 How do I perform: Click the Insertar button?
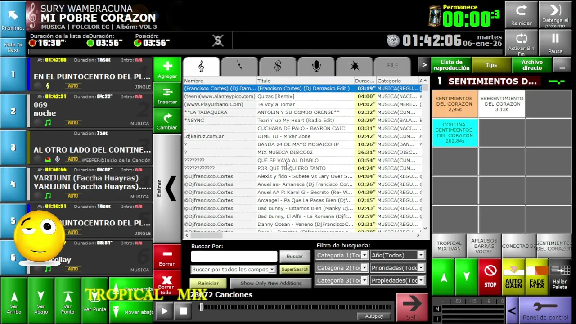click(167, 95)
